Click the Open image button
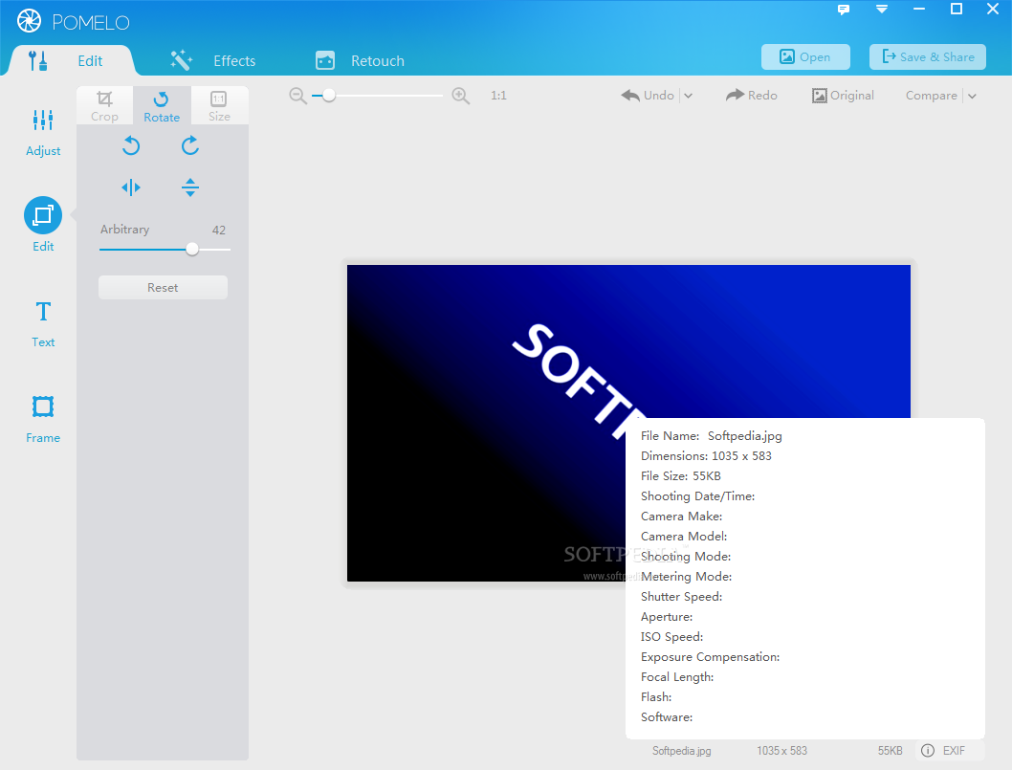1012x770 pixels. [x=805, y=56]
